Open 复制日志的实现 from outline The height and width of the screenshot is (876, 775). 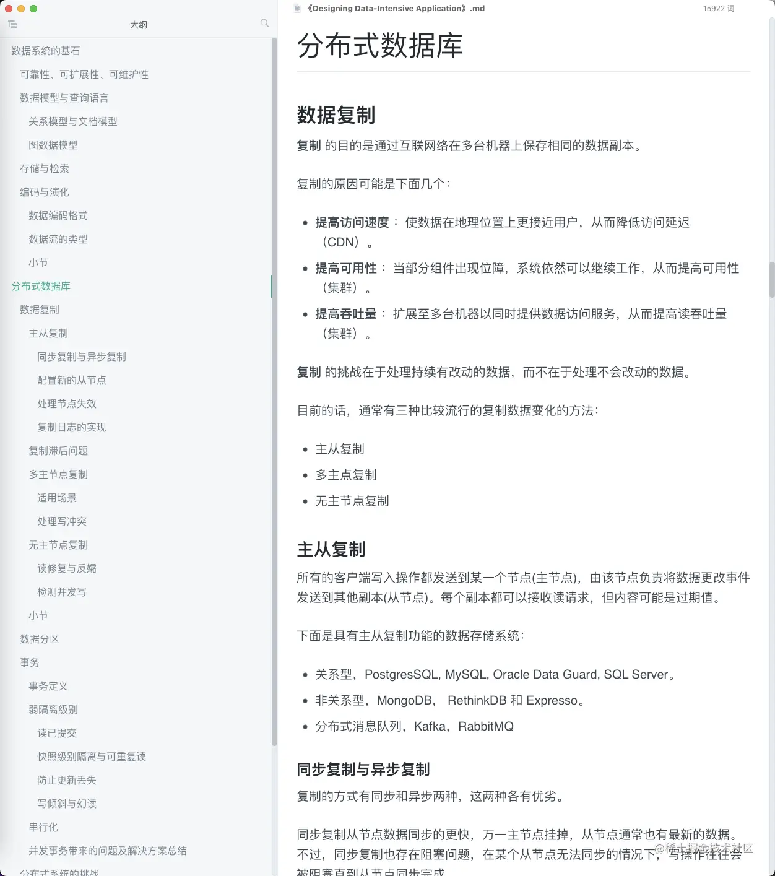pos(72,427)
